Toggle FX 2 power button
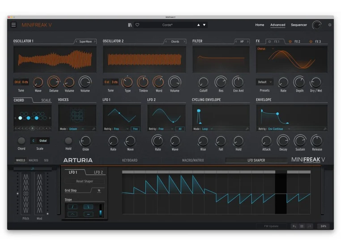This screenshot has width=341, height=251. click(x=290, y=42)
